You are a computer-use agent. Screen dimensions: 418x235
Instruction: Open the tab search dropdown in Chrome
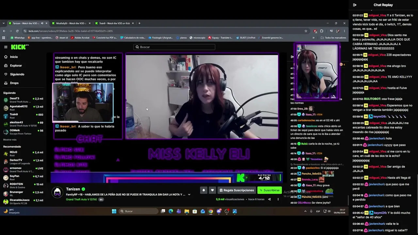tap(4, 23)
